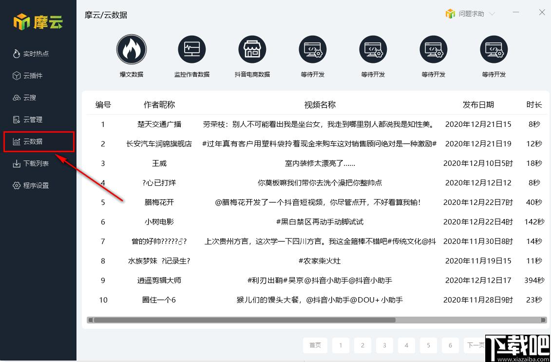
Task: Select 云插件 menu label
Action: (x=33, y=76)
